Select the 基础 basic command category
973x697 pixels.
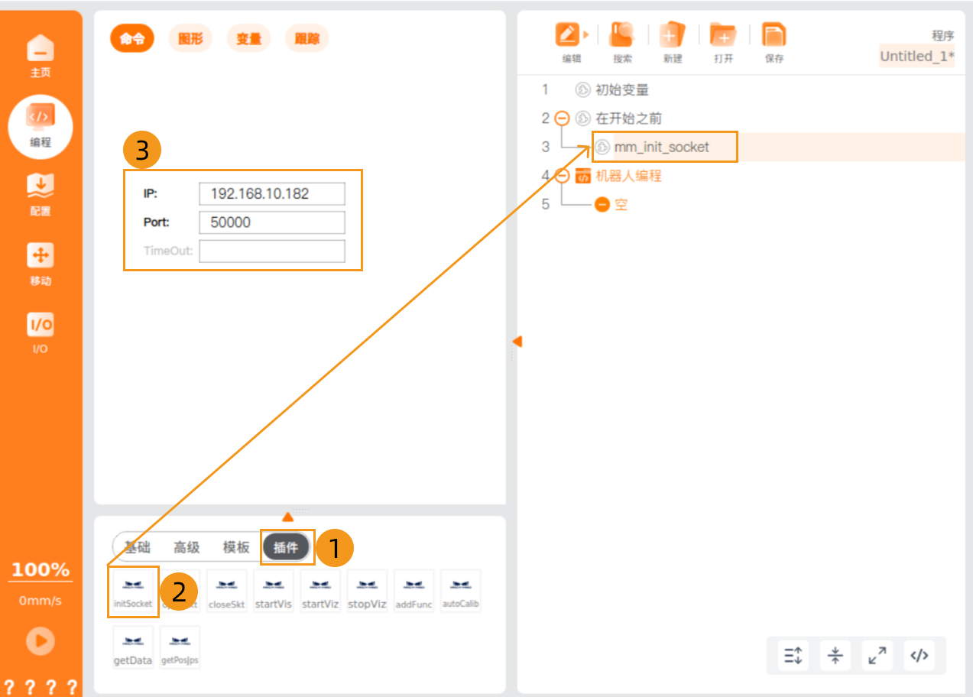tap(138, 547)
